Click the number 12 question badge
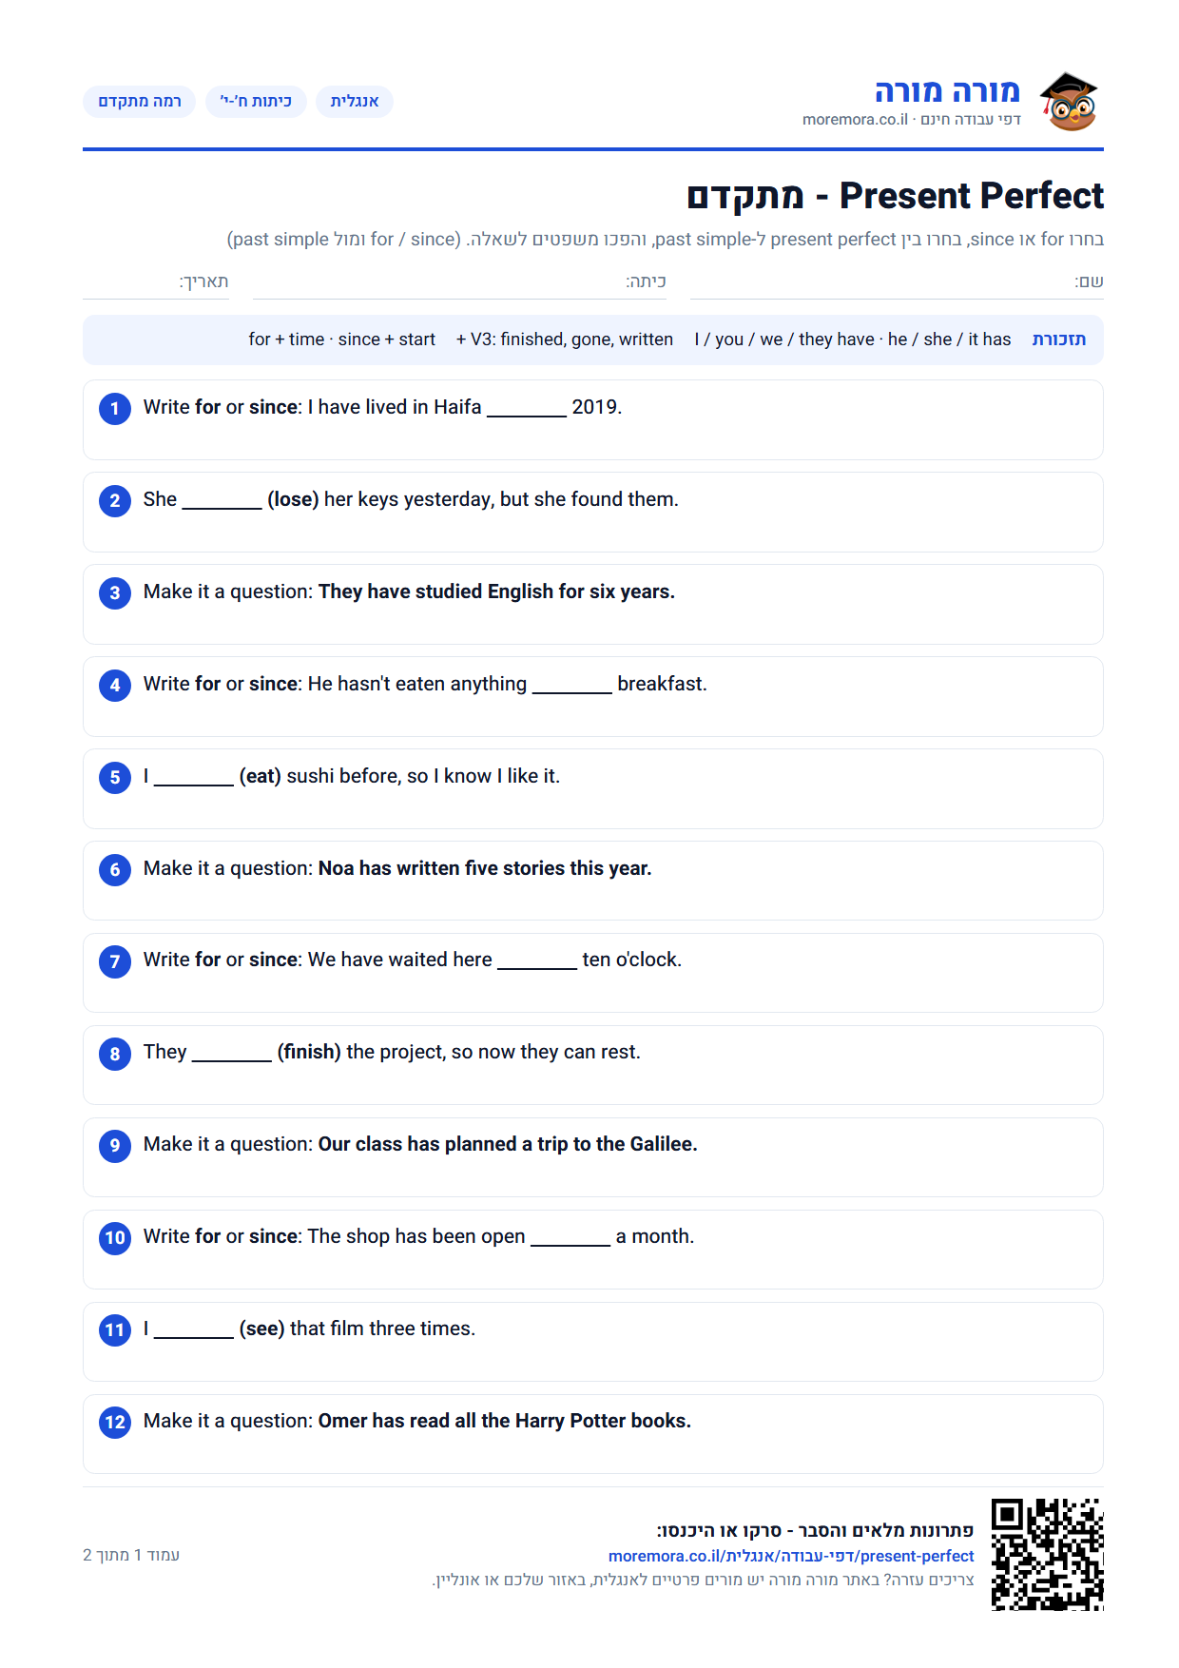This screenshot has height=1668, width=1179. pyautogui.click(x=115, y=1423)
